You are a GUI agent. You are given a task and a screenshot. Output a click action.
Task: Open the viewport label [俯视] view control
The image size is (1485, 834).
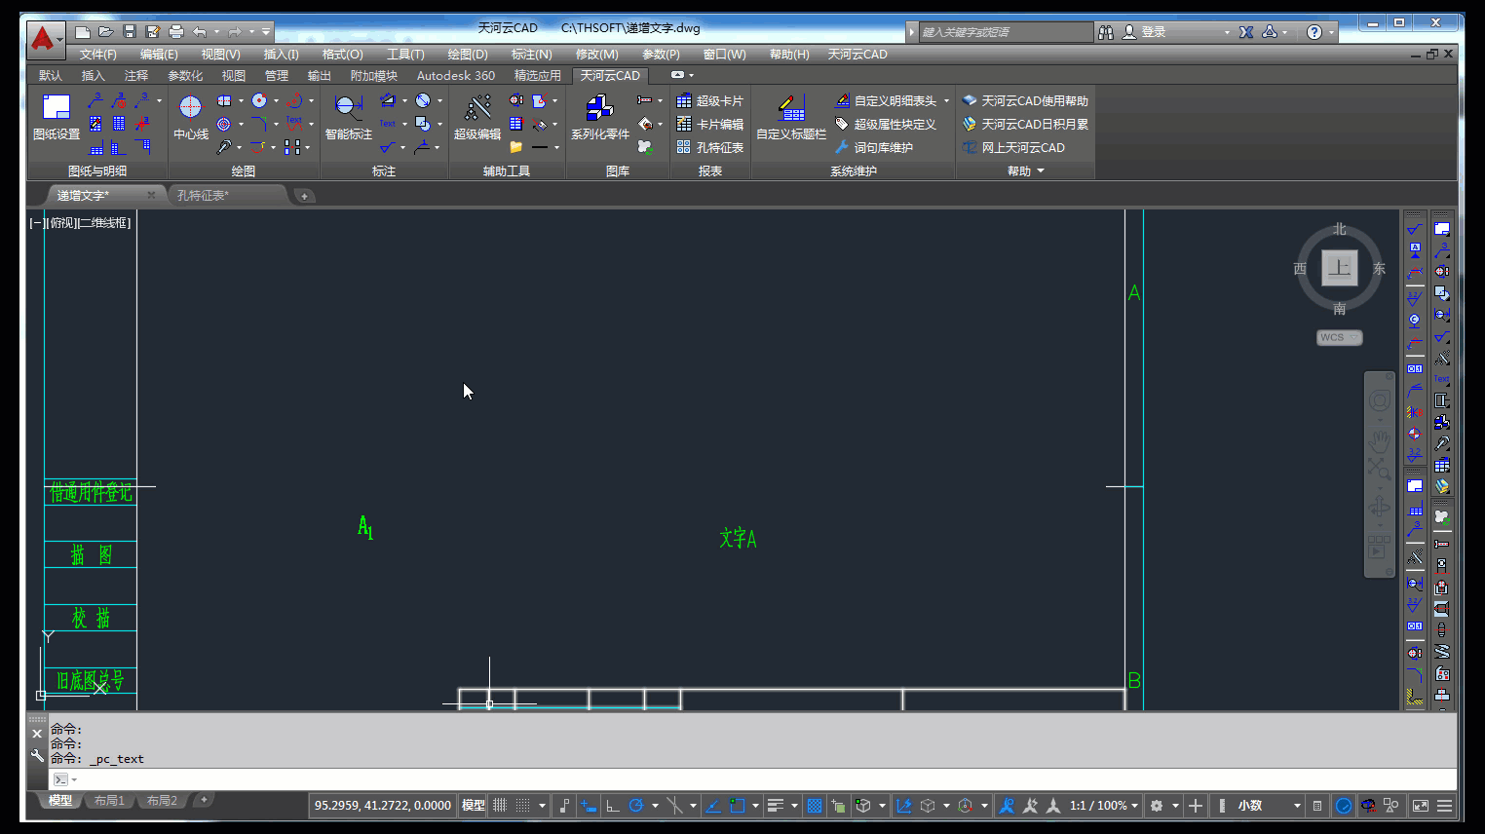pos(62,223)
